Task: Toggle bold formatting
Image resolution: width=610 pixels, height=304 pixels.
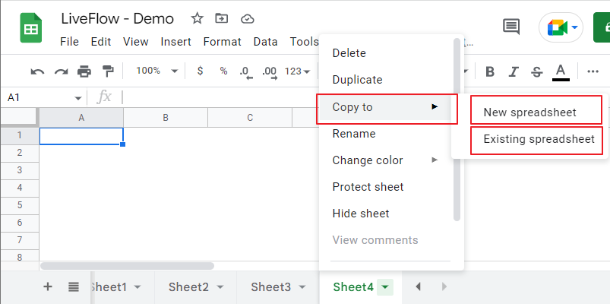Action: point(490,71)
